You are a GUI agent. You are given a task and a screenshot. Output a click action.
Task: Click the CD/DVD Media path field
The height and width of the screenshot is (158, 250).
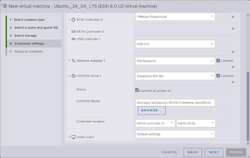point(175,102)
